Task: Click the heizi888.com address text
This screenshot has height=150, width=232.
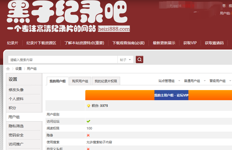Action: tap(114, 29)
